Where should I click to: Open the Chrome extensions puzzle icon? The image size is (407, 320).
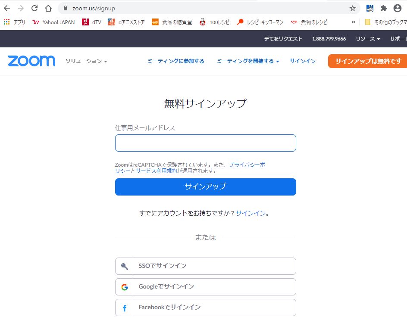(383, 8)
